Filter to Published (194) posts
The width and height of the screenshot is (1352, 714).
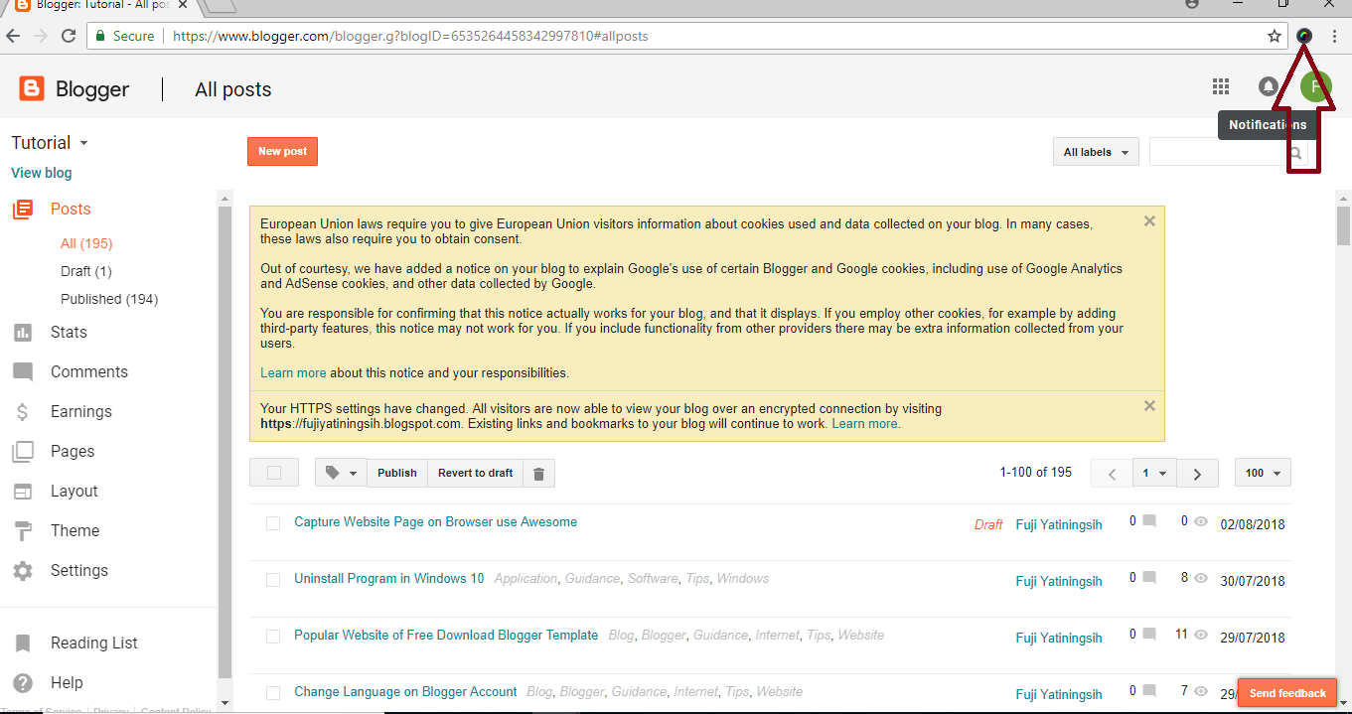tap(109, 299)
